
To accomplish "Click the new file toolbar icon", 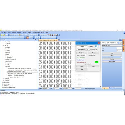I will click(2, 35).
